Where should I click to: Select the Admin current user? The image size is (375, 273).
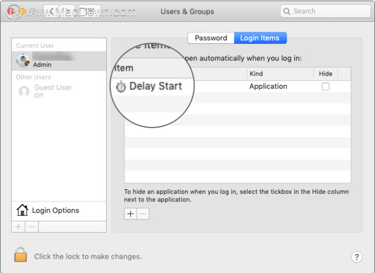(x=59, y=61)
